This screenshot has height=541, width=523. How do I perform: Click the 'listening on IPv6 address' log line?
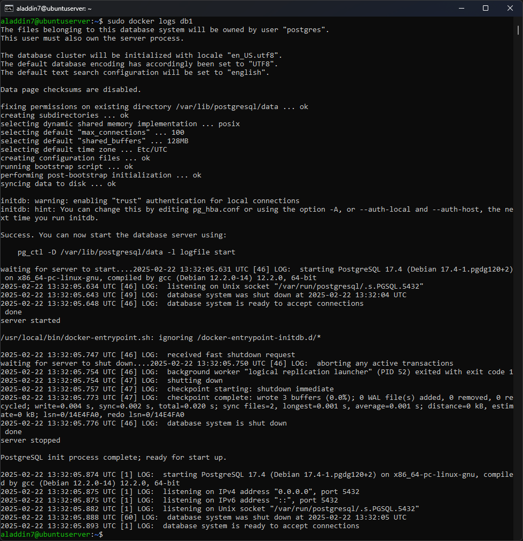tap(169, 500)
